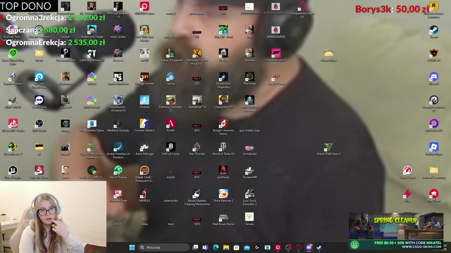Select the Hell Let Loose icon
The height and width of the screenshot is (253, 451).
[x=171, y=147]
